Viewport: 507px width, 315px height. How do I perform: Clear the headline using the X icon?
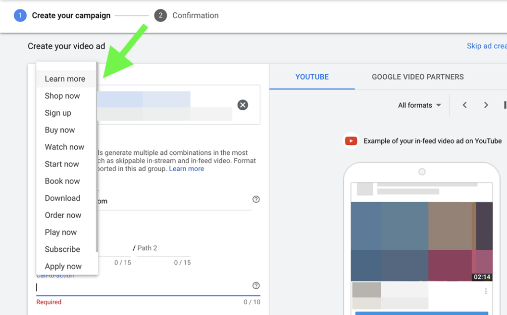tap(243, 104)
